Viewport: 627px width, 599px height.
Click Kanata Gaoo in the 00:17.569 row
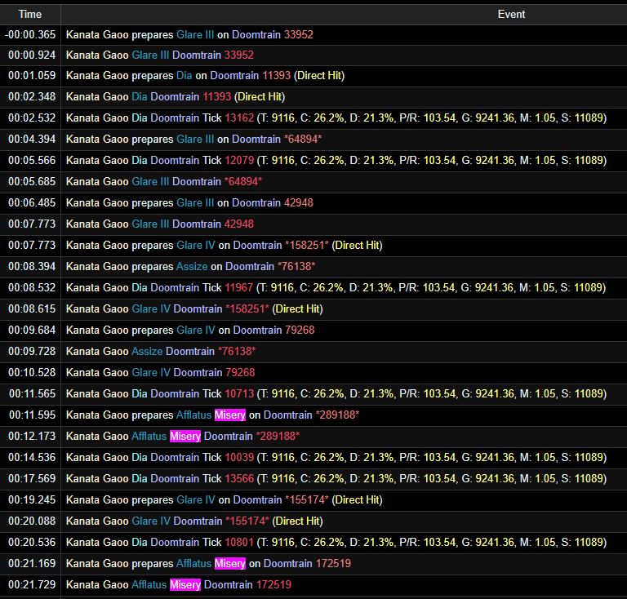pyautogui.click(x=97, y=478)
